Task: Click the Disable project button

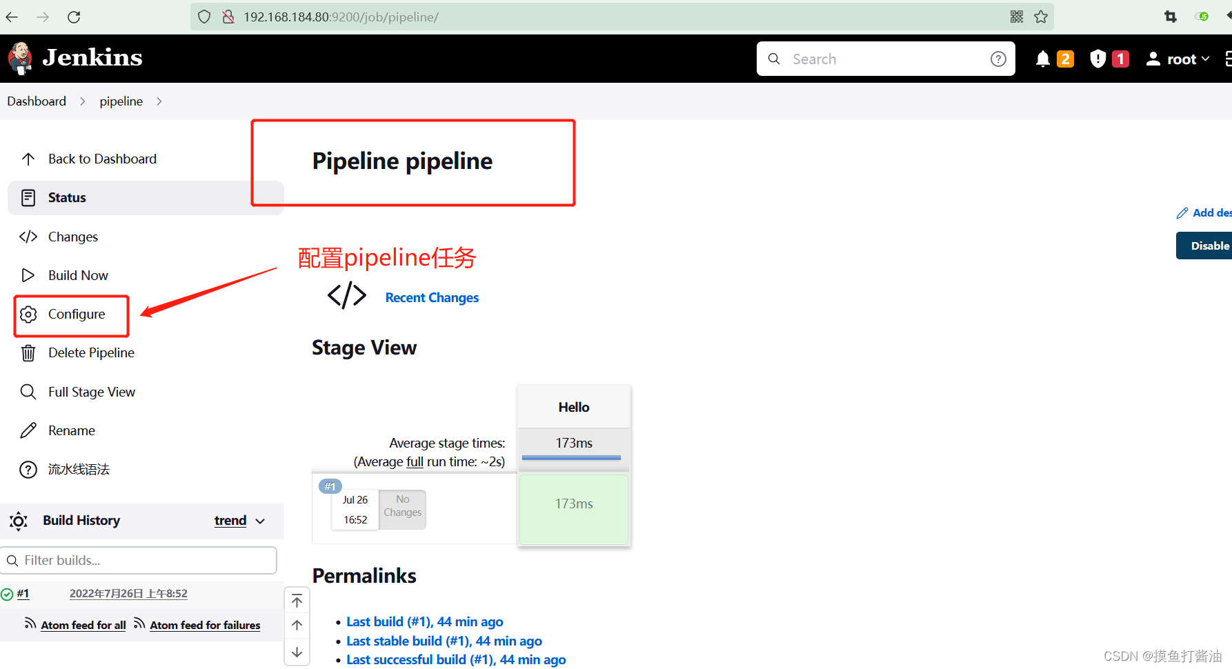Action: point(1204,246)
